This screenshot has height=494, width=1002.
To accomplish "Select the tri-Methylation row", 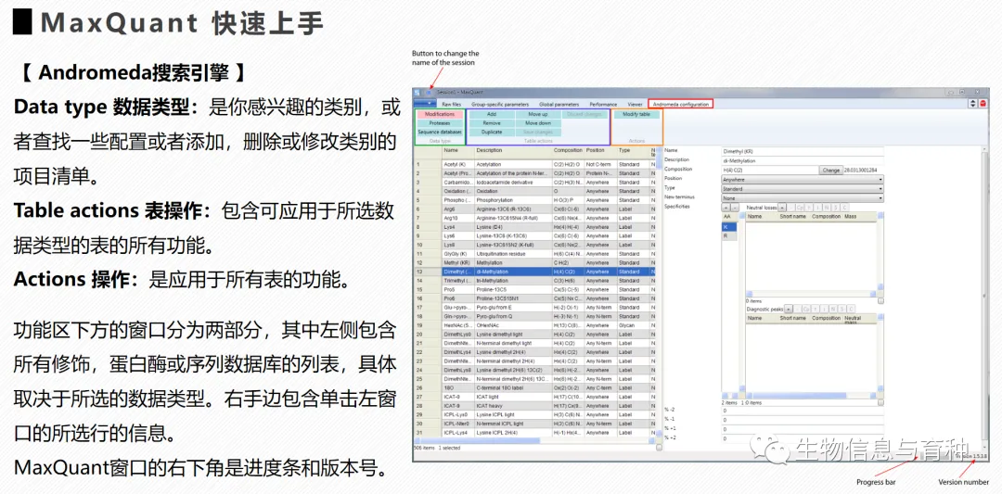I will [x=534, y=280].
